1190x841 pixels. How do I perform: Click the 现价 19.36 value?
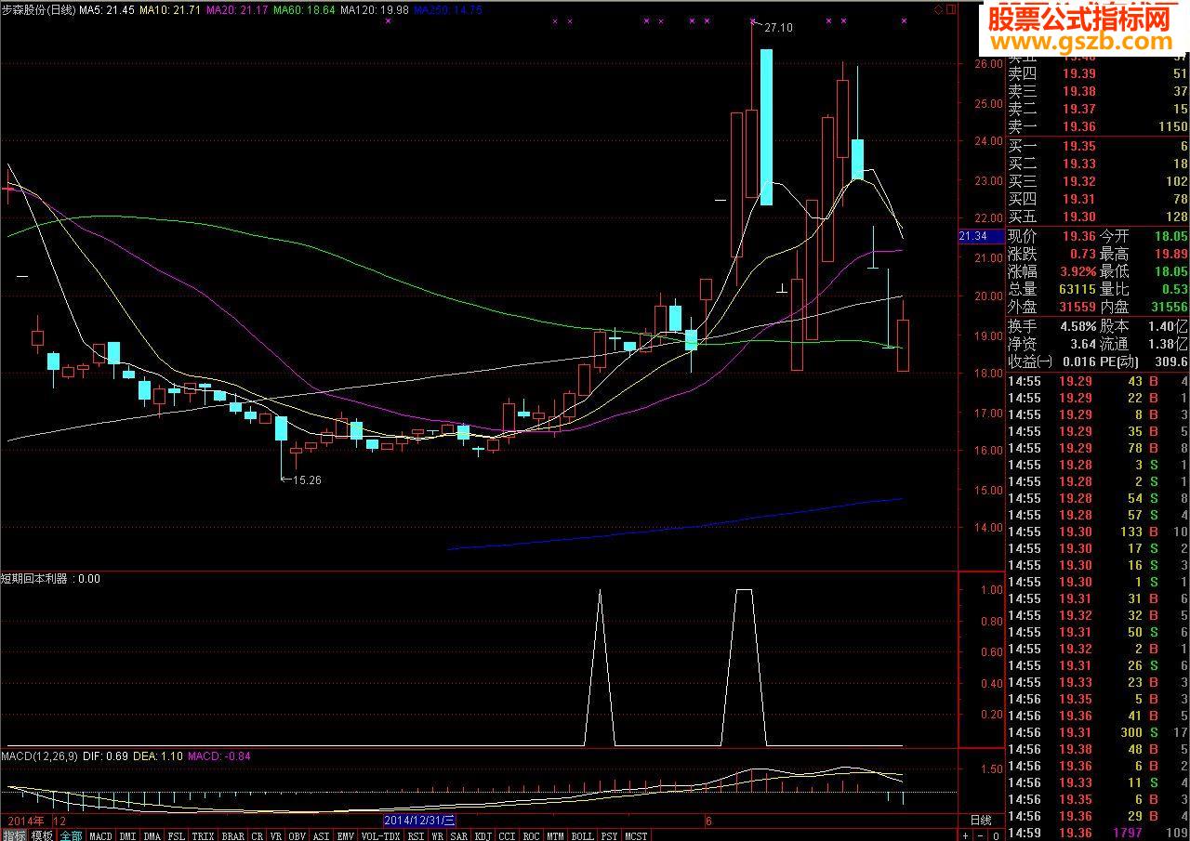1078,237
